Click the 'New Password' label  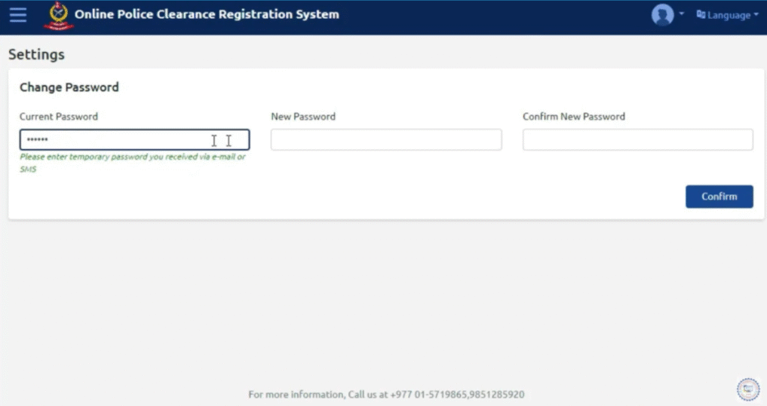[x=303, y=116]
